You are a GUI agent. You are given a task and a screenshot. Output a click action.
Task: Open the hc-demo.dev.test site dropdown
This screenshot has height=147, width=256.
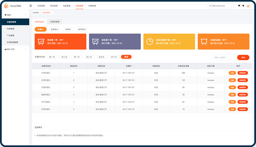221,6
